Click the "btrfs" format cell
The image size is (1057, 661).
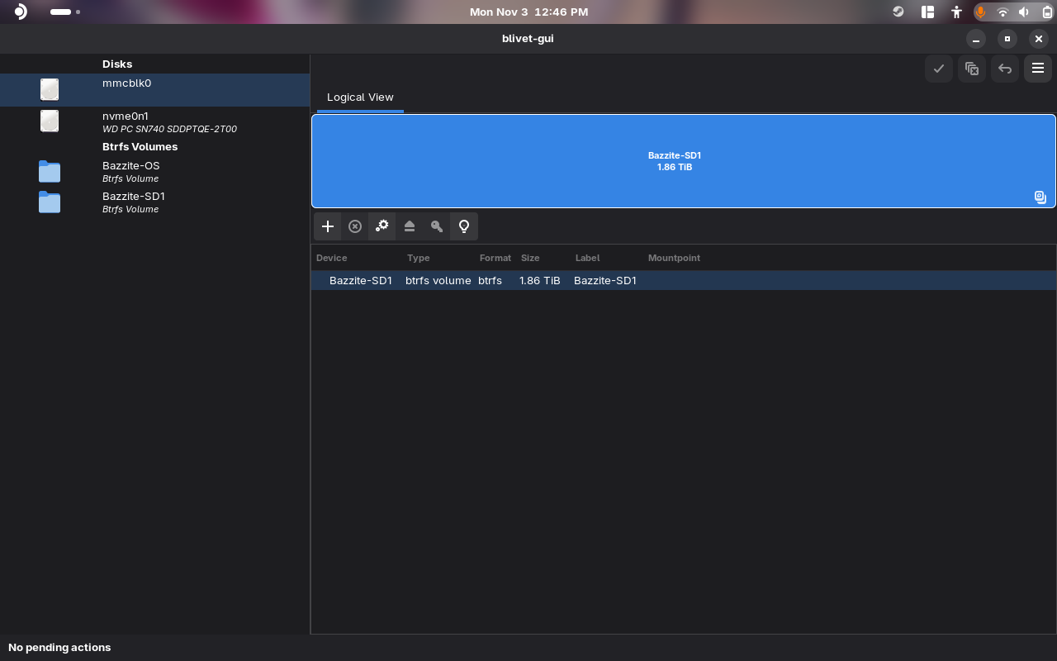click(x=490, y=281)
